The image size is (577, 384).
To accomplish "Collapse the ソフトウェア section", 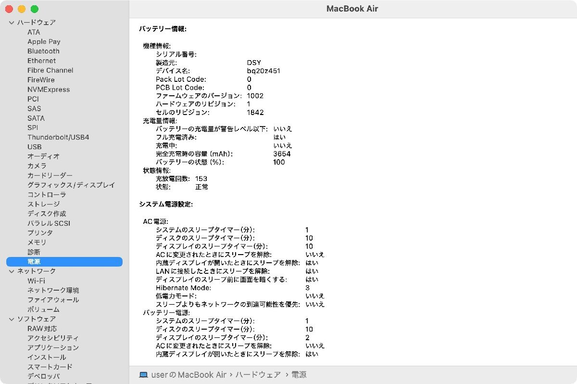I will (x=11, y=319).
